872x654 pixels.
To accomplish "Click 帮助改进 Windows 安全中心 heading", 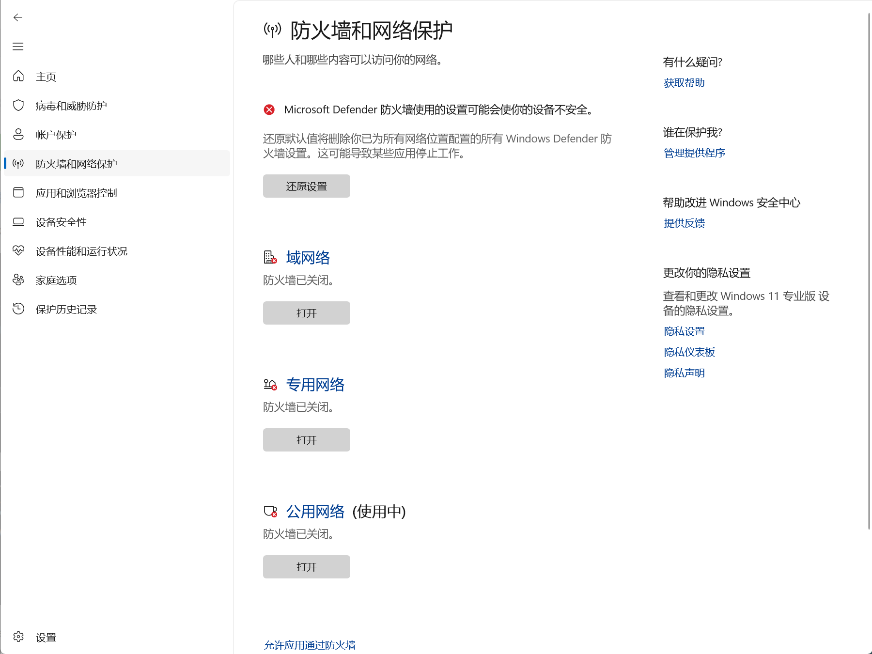I will click(x=732, y=202).
